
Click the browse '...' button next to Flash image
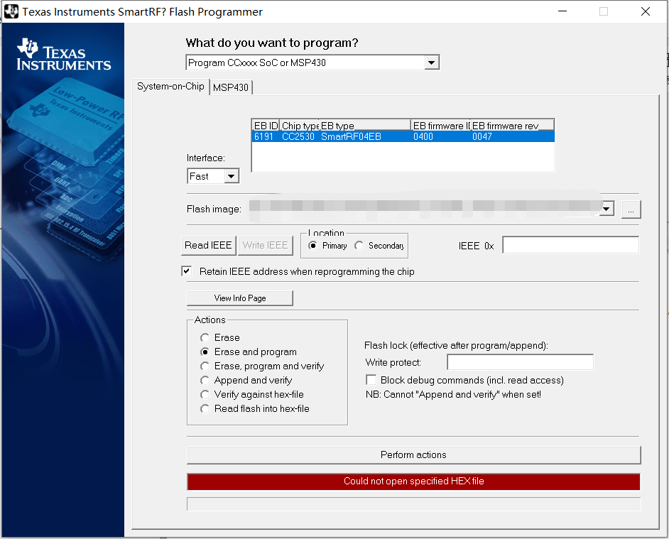(631, 208)
